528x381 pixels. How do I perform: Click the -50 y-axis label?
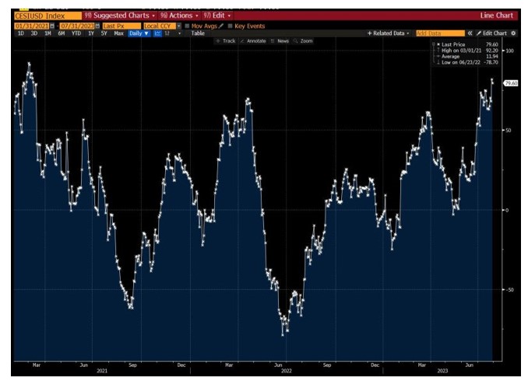point(510,290)
